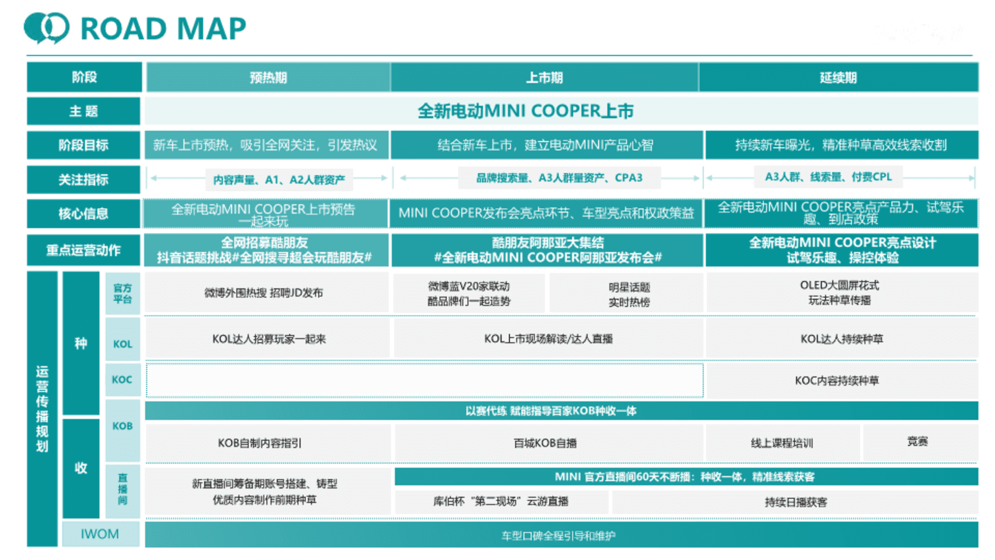Click the IWOM row label
The width and height of the screenshot is (995, 560).
pos(101,534)
